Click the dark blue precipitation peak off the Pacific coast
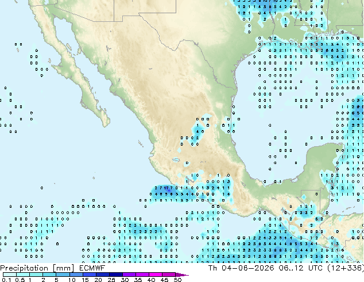Screen dimensions: 364x282 pyautogui.click(x=169, y=190)
